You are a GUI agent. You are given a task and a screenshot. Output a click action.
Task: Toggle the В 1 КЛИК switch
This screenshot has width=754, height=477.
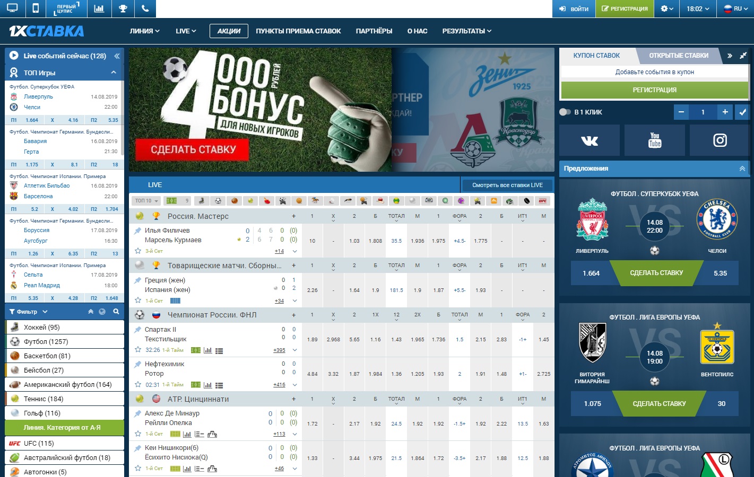coord(565,112)
